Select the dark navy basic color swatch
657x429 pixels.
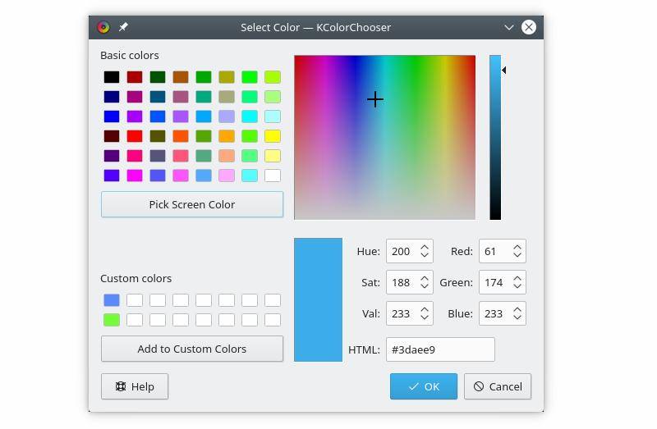(x=112, y=97)
